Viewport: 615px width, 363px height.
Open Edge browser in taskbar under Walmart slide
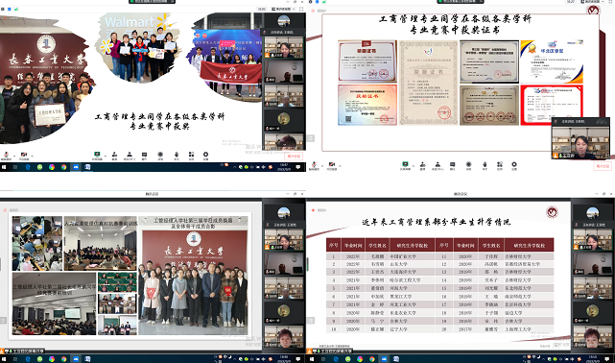[28, 167]
